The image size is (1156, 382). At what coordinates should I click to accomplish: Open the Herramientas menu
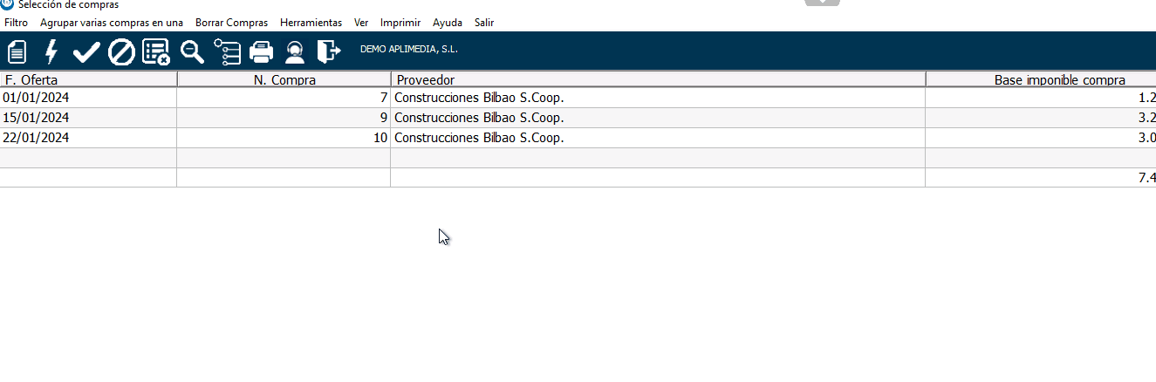pos(311,23)
